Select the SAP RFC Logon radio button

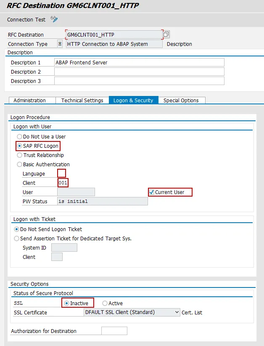click(20, 146)
